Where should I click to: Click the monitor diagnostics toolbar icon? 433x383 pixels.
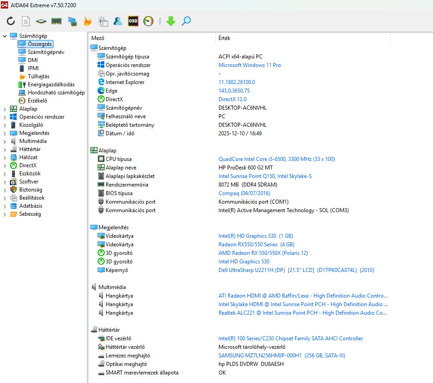(72, 21)
